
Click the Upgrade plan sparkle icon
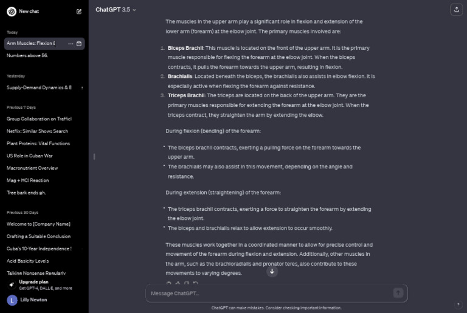[x=12, y=284]
